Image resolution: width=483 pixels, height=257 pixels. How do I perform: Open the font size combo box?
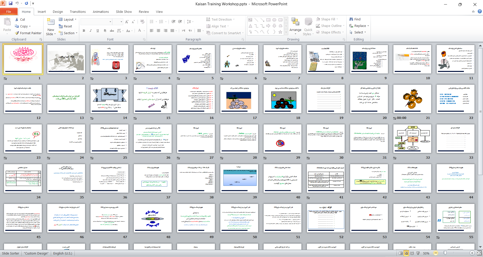coord(117,22)
